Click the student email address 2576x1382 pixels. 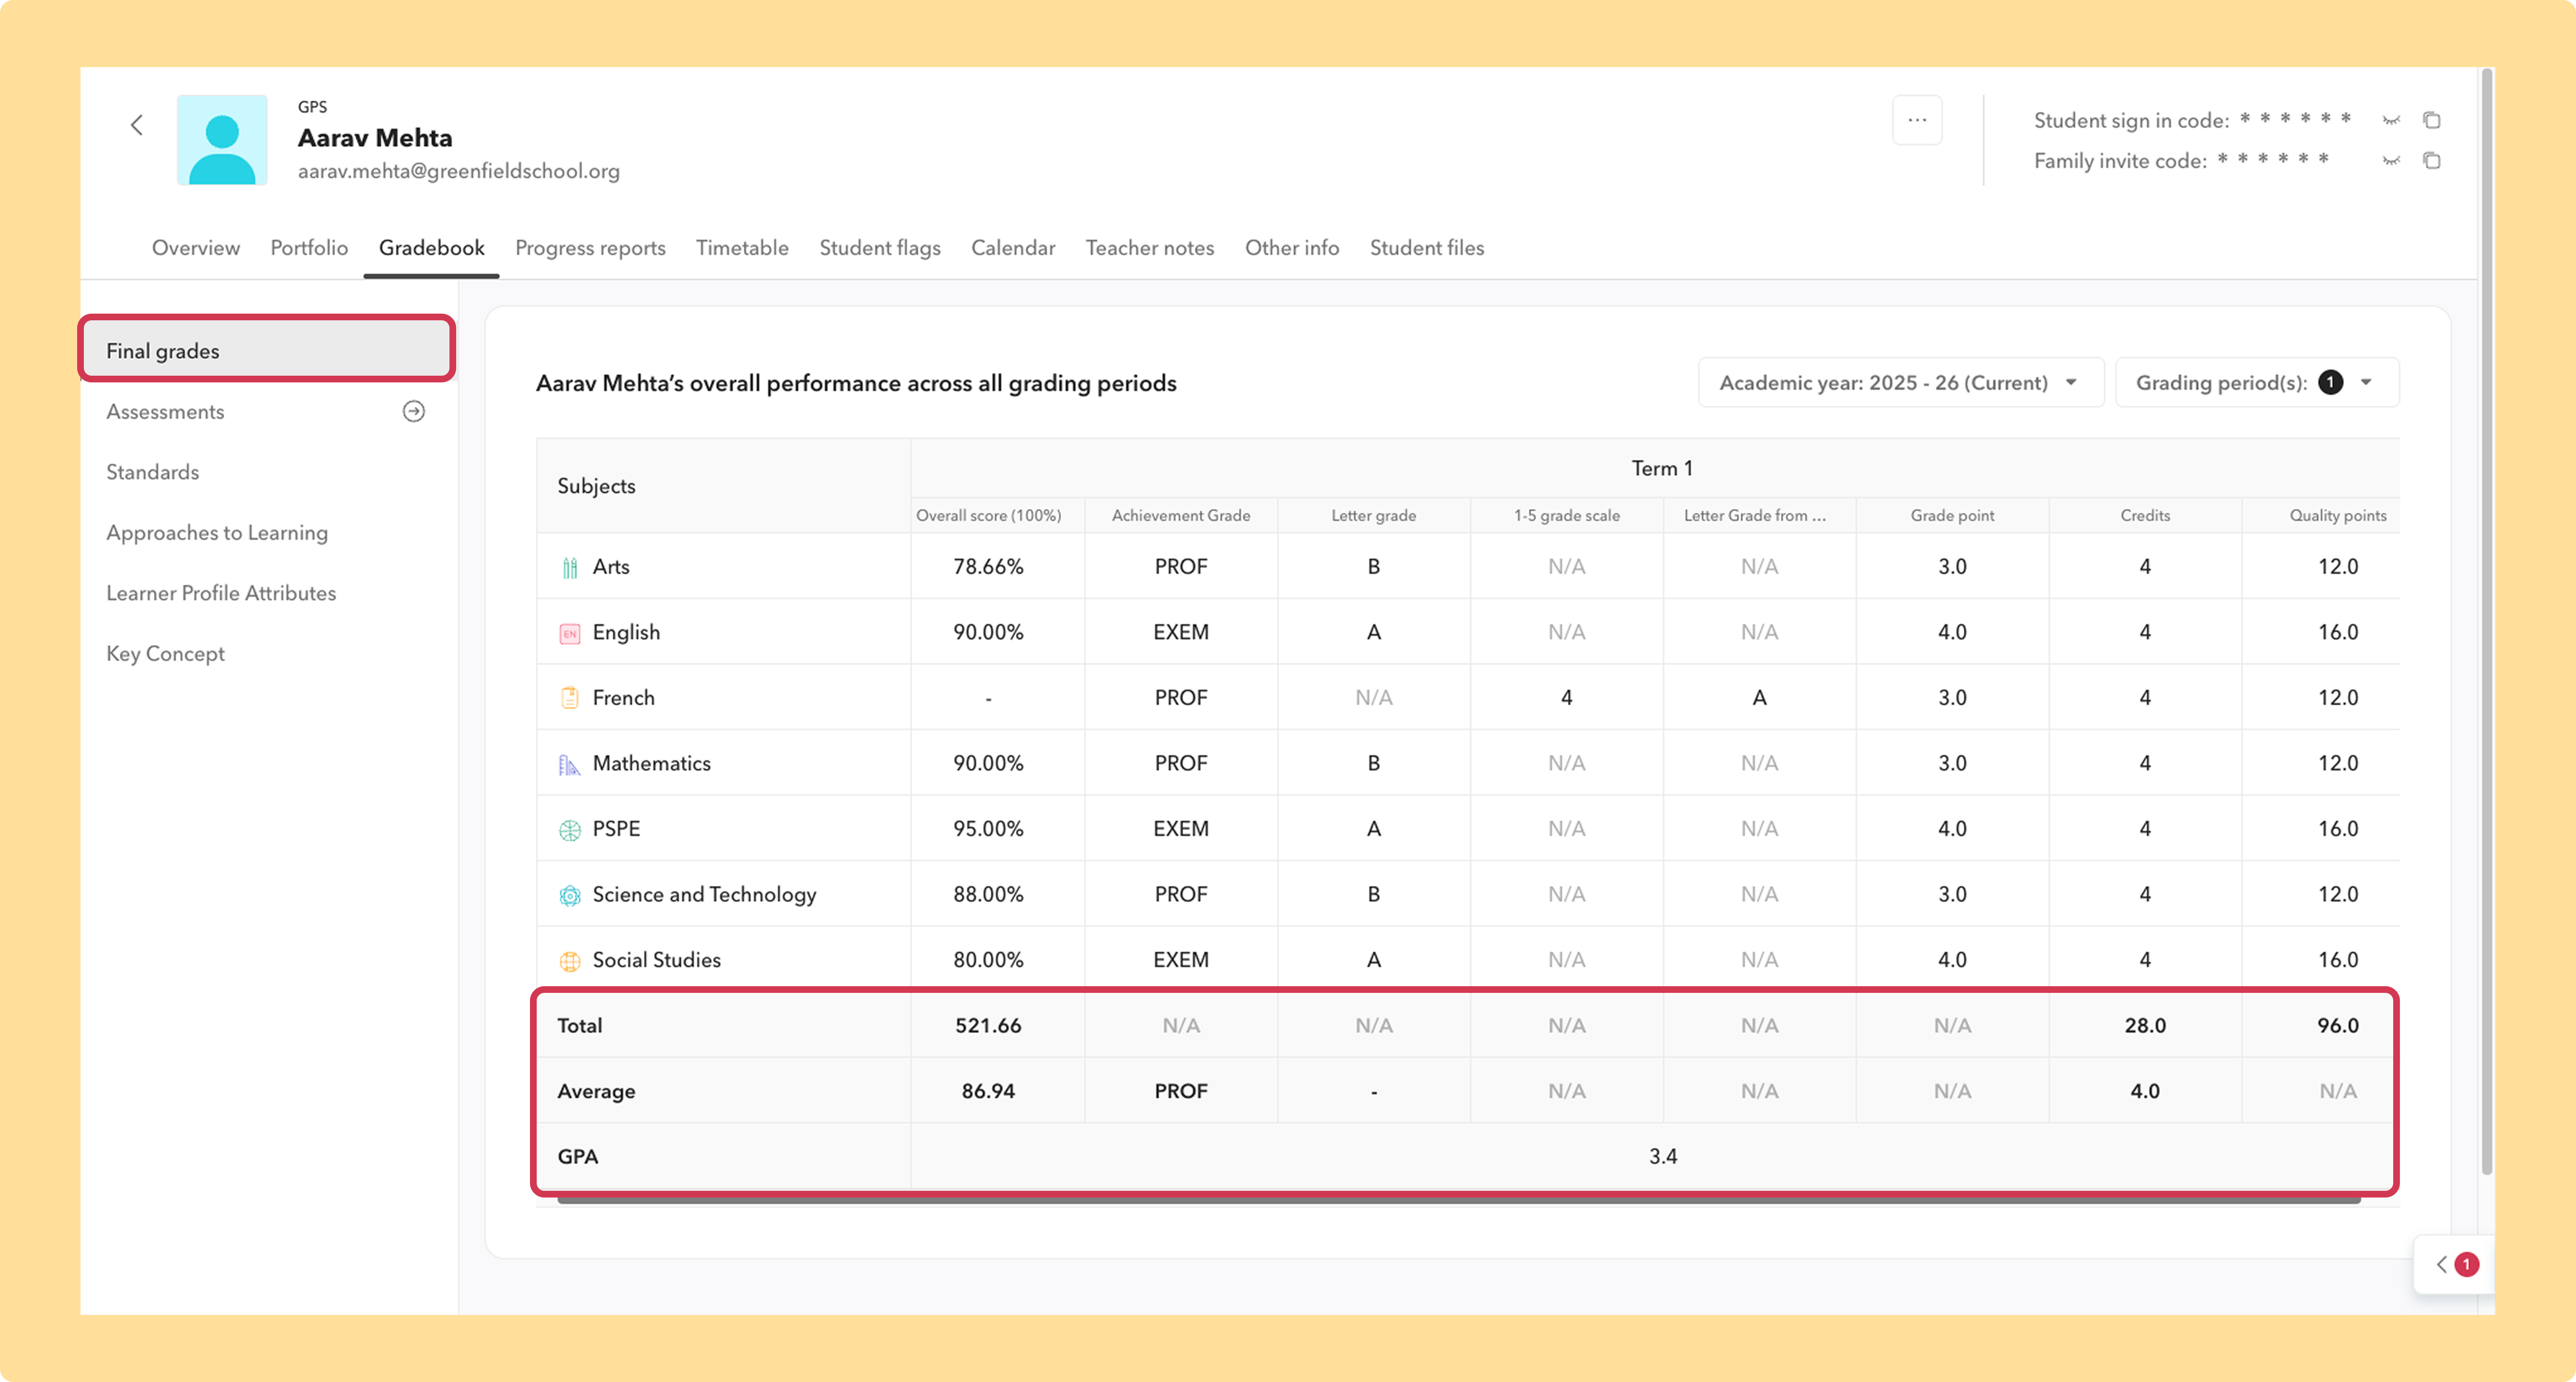459,171
